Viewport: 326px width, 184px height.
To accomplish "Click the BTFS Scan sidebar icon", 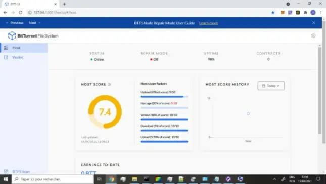I will [x=6, y=171].
